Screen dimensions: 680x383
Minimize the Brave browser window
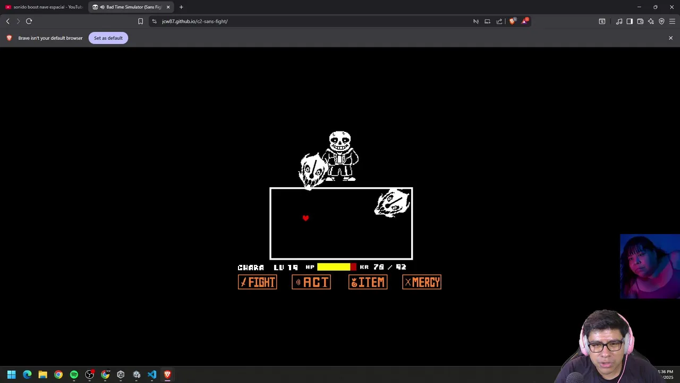(x=639, y=7)
